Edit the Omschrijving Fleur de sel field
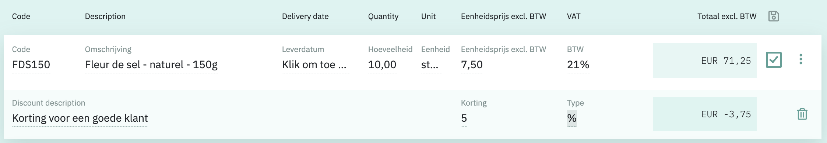Screen dimensions: 827x143 pos(151,65)
